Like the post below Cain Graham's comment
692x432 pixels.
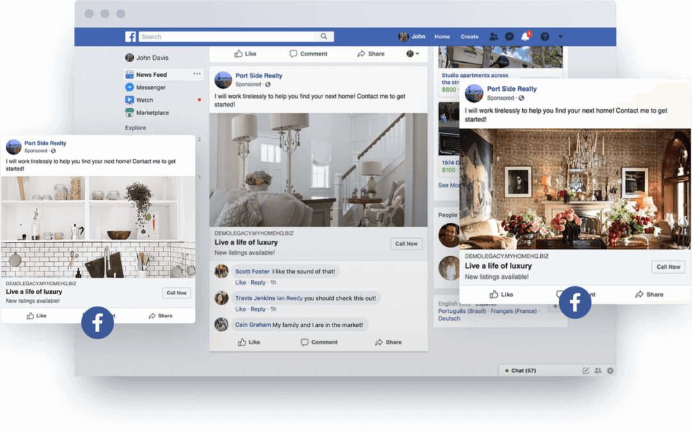[x=249, y=342]
